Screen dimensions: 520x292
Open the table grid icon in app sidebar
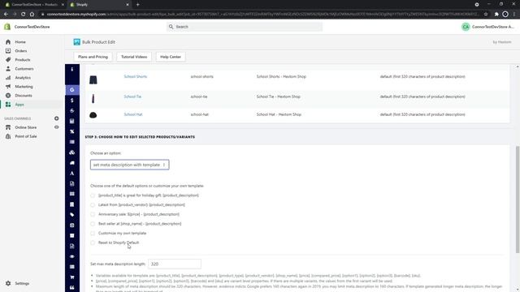[x=72, y=194]
